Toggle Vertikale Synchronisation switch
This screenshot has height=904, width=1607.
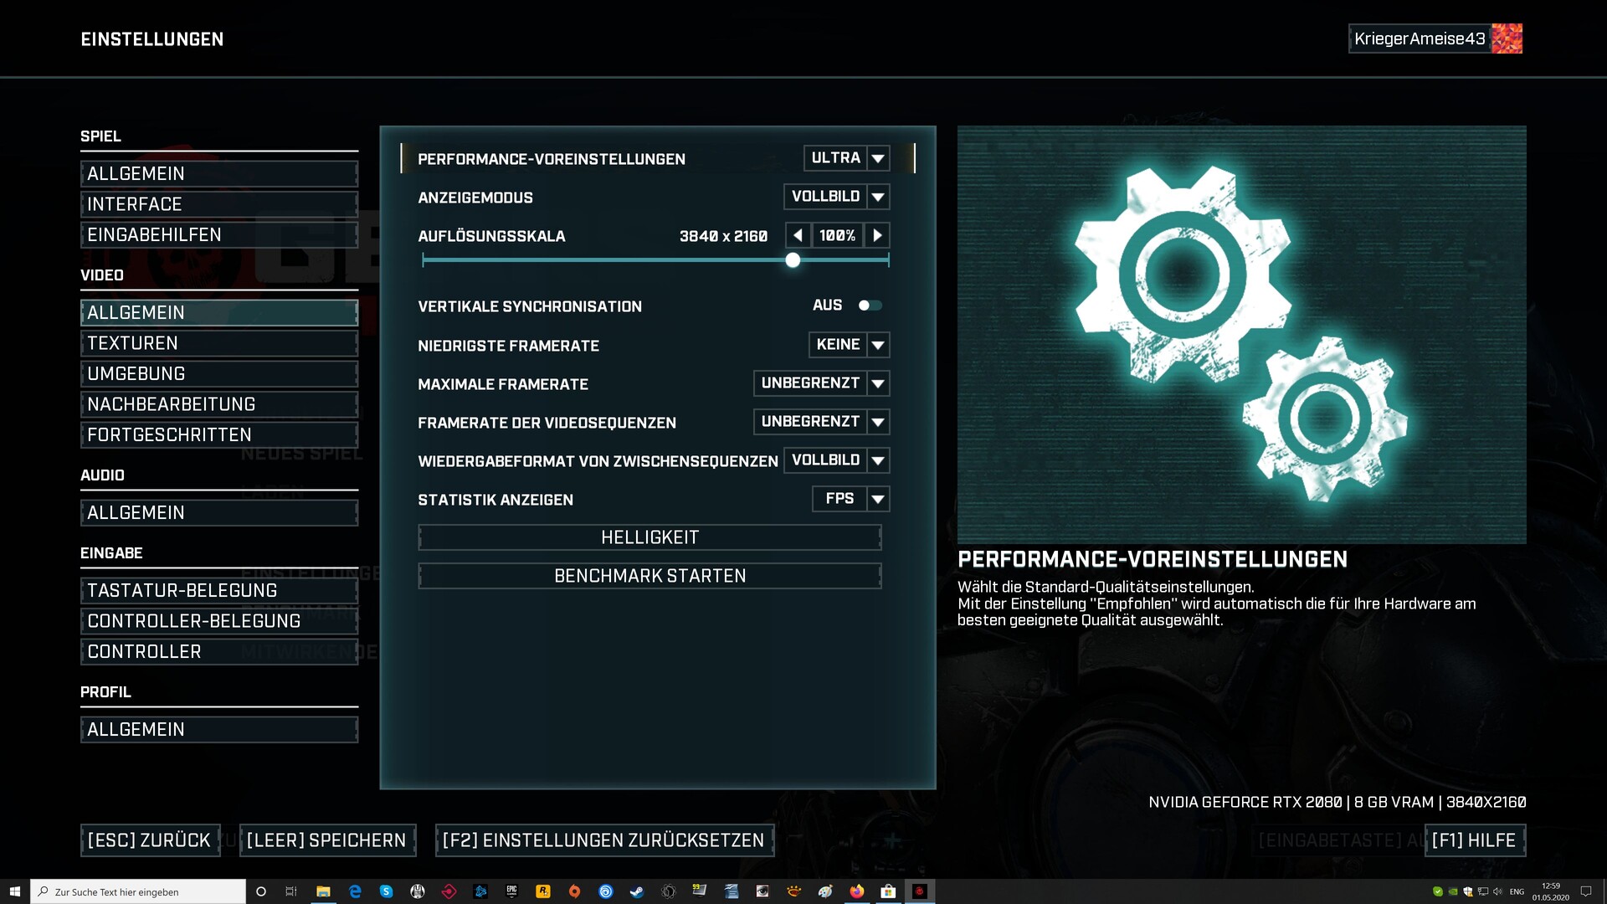point(870,306)
